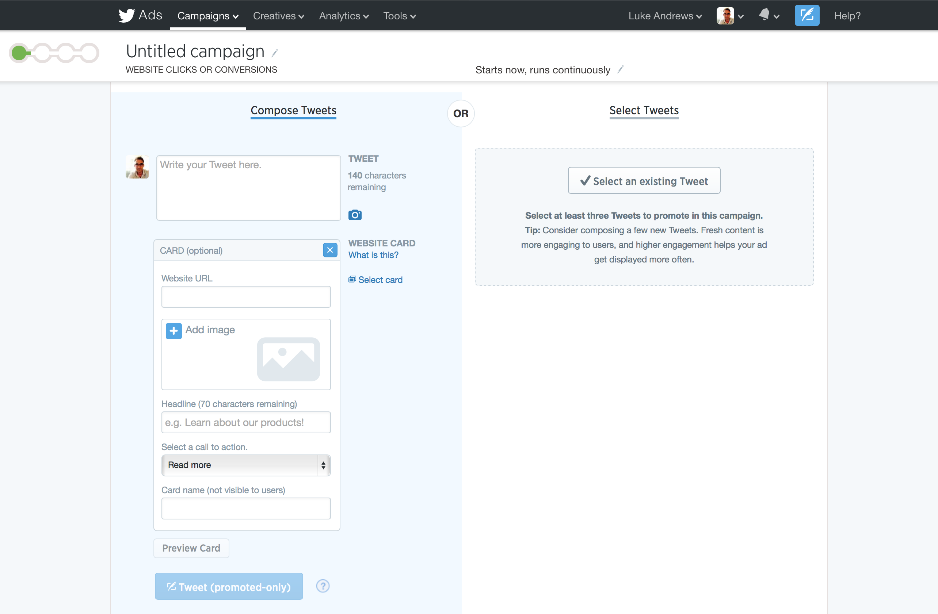Click the Preview Card button
938x614 pixels.
point(191,548)
